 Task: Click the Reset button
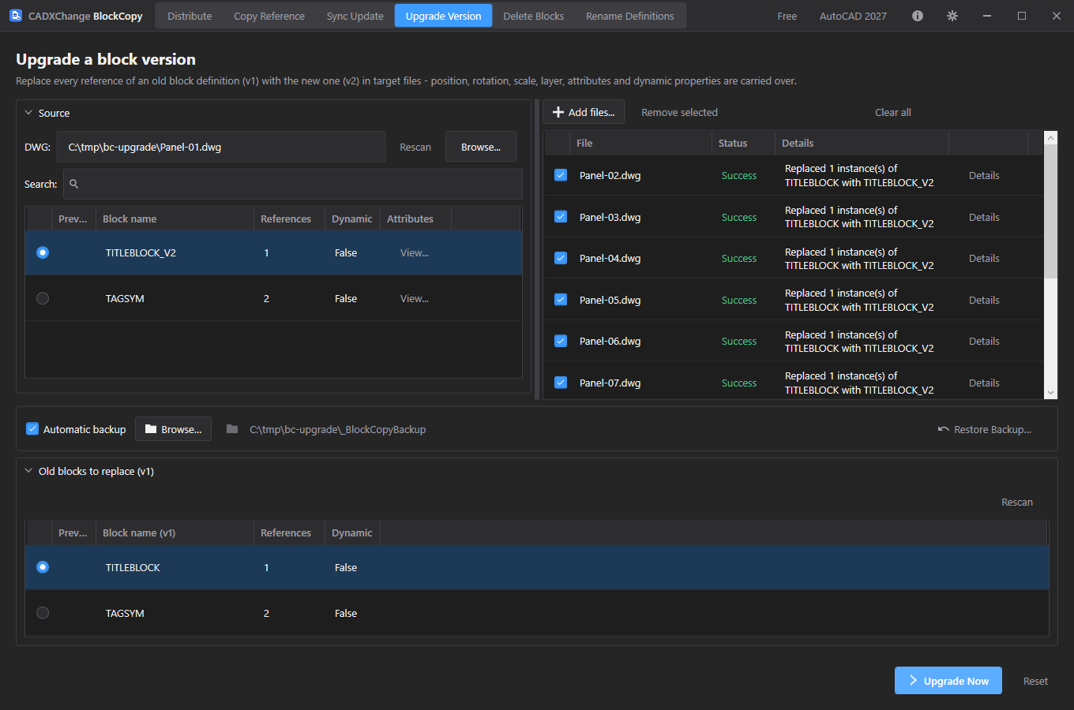1035,681
